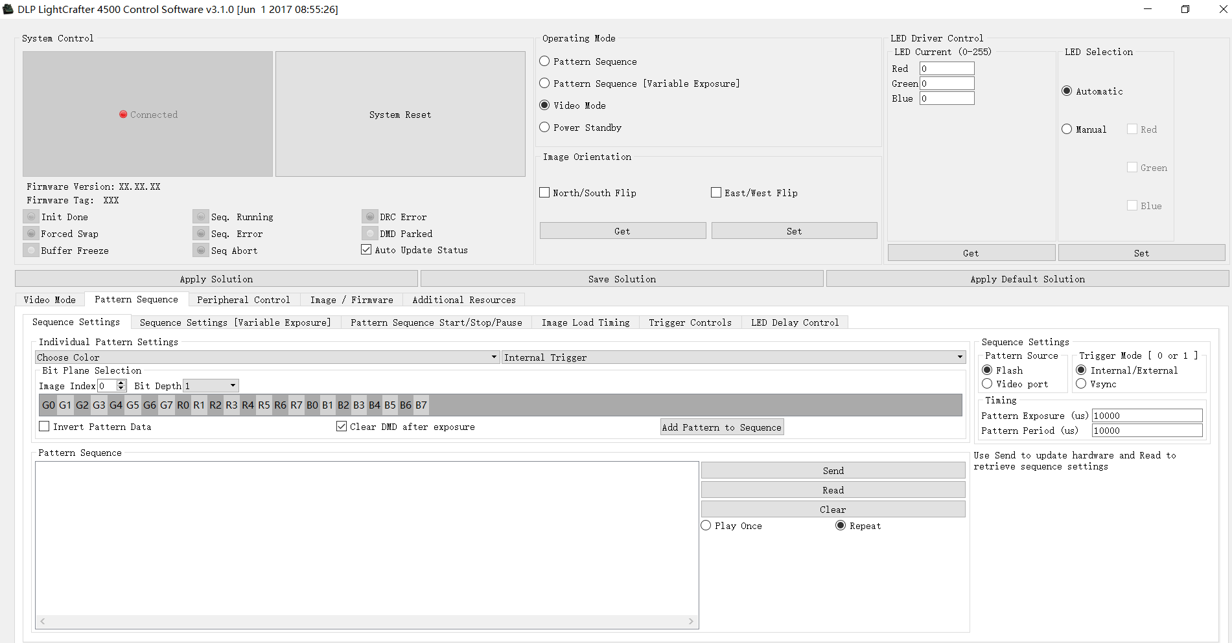Screen dimensions: 1232x643
Task: Click the Pattern Exposure (us) field
Action: tap(1147, 416)
